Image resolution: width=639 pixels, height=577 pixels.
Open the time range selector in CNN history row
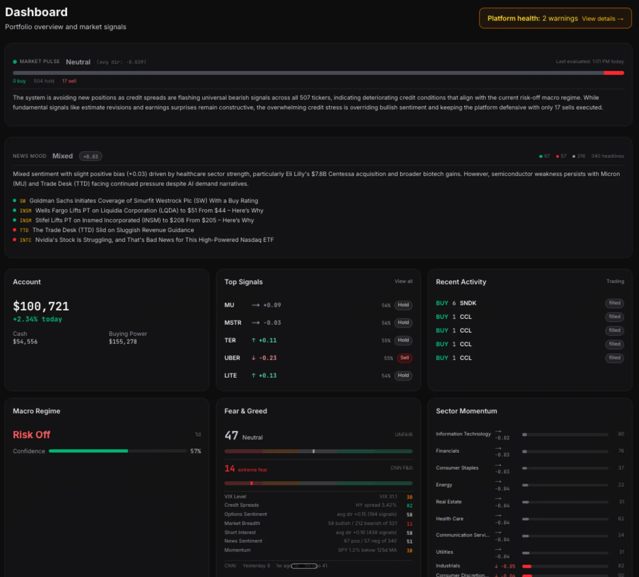(x=305, y=566)
